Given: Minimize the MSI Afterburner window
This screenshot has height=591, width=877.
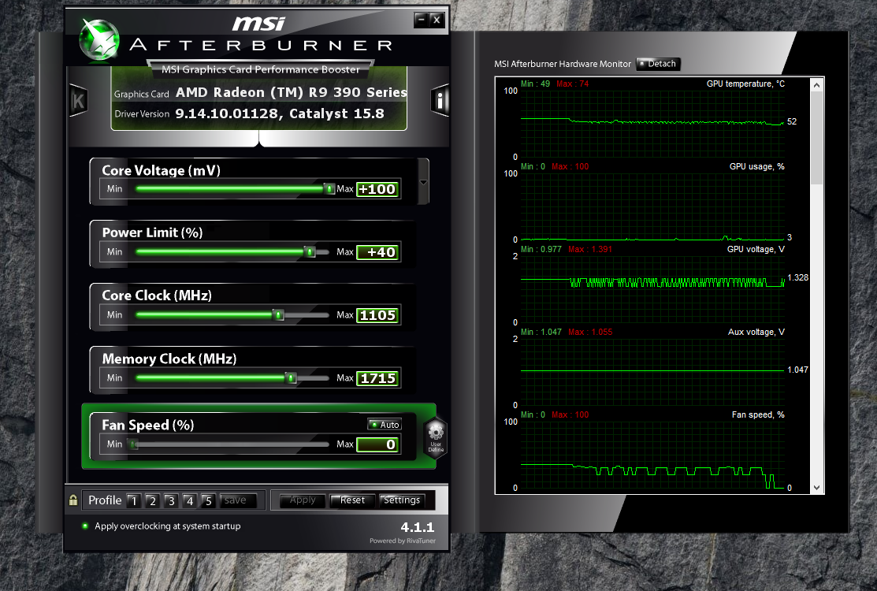Looking at the screenshot, I should click(x=422, y=20).
